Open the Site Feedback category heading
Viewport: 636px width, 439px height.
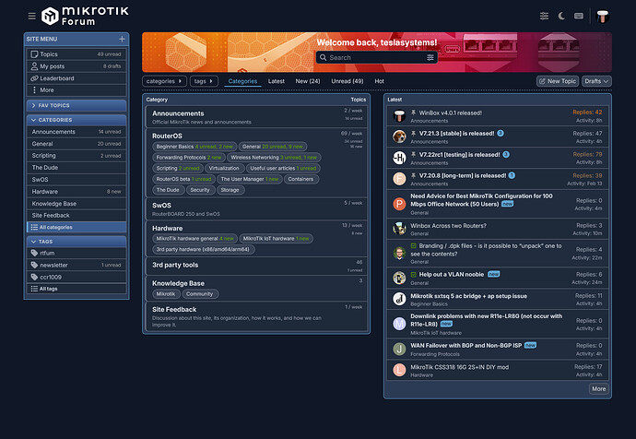pyautogui.click(x=174, y=310)
